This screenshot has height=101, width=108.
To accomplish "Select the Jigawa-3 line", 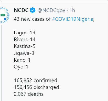I will (24, 53).
